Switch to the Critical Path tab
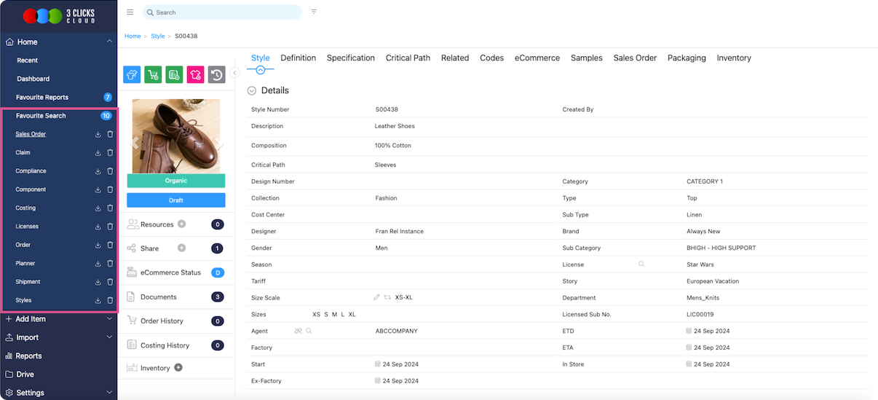The height and width of the screenshot is (400, 878). tap(408, 58)
